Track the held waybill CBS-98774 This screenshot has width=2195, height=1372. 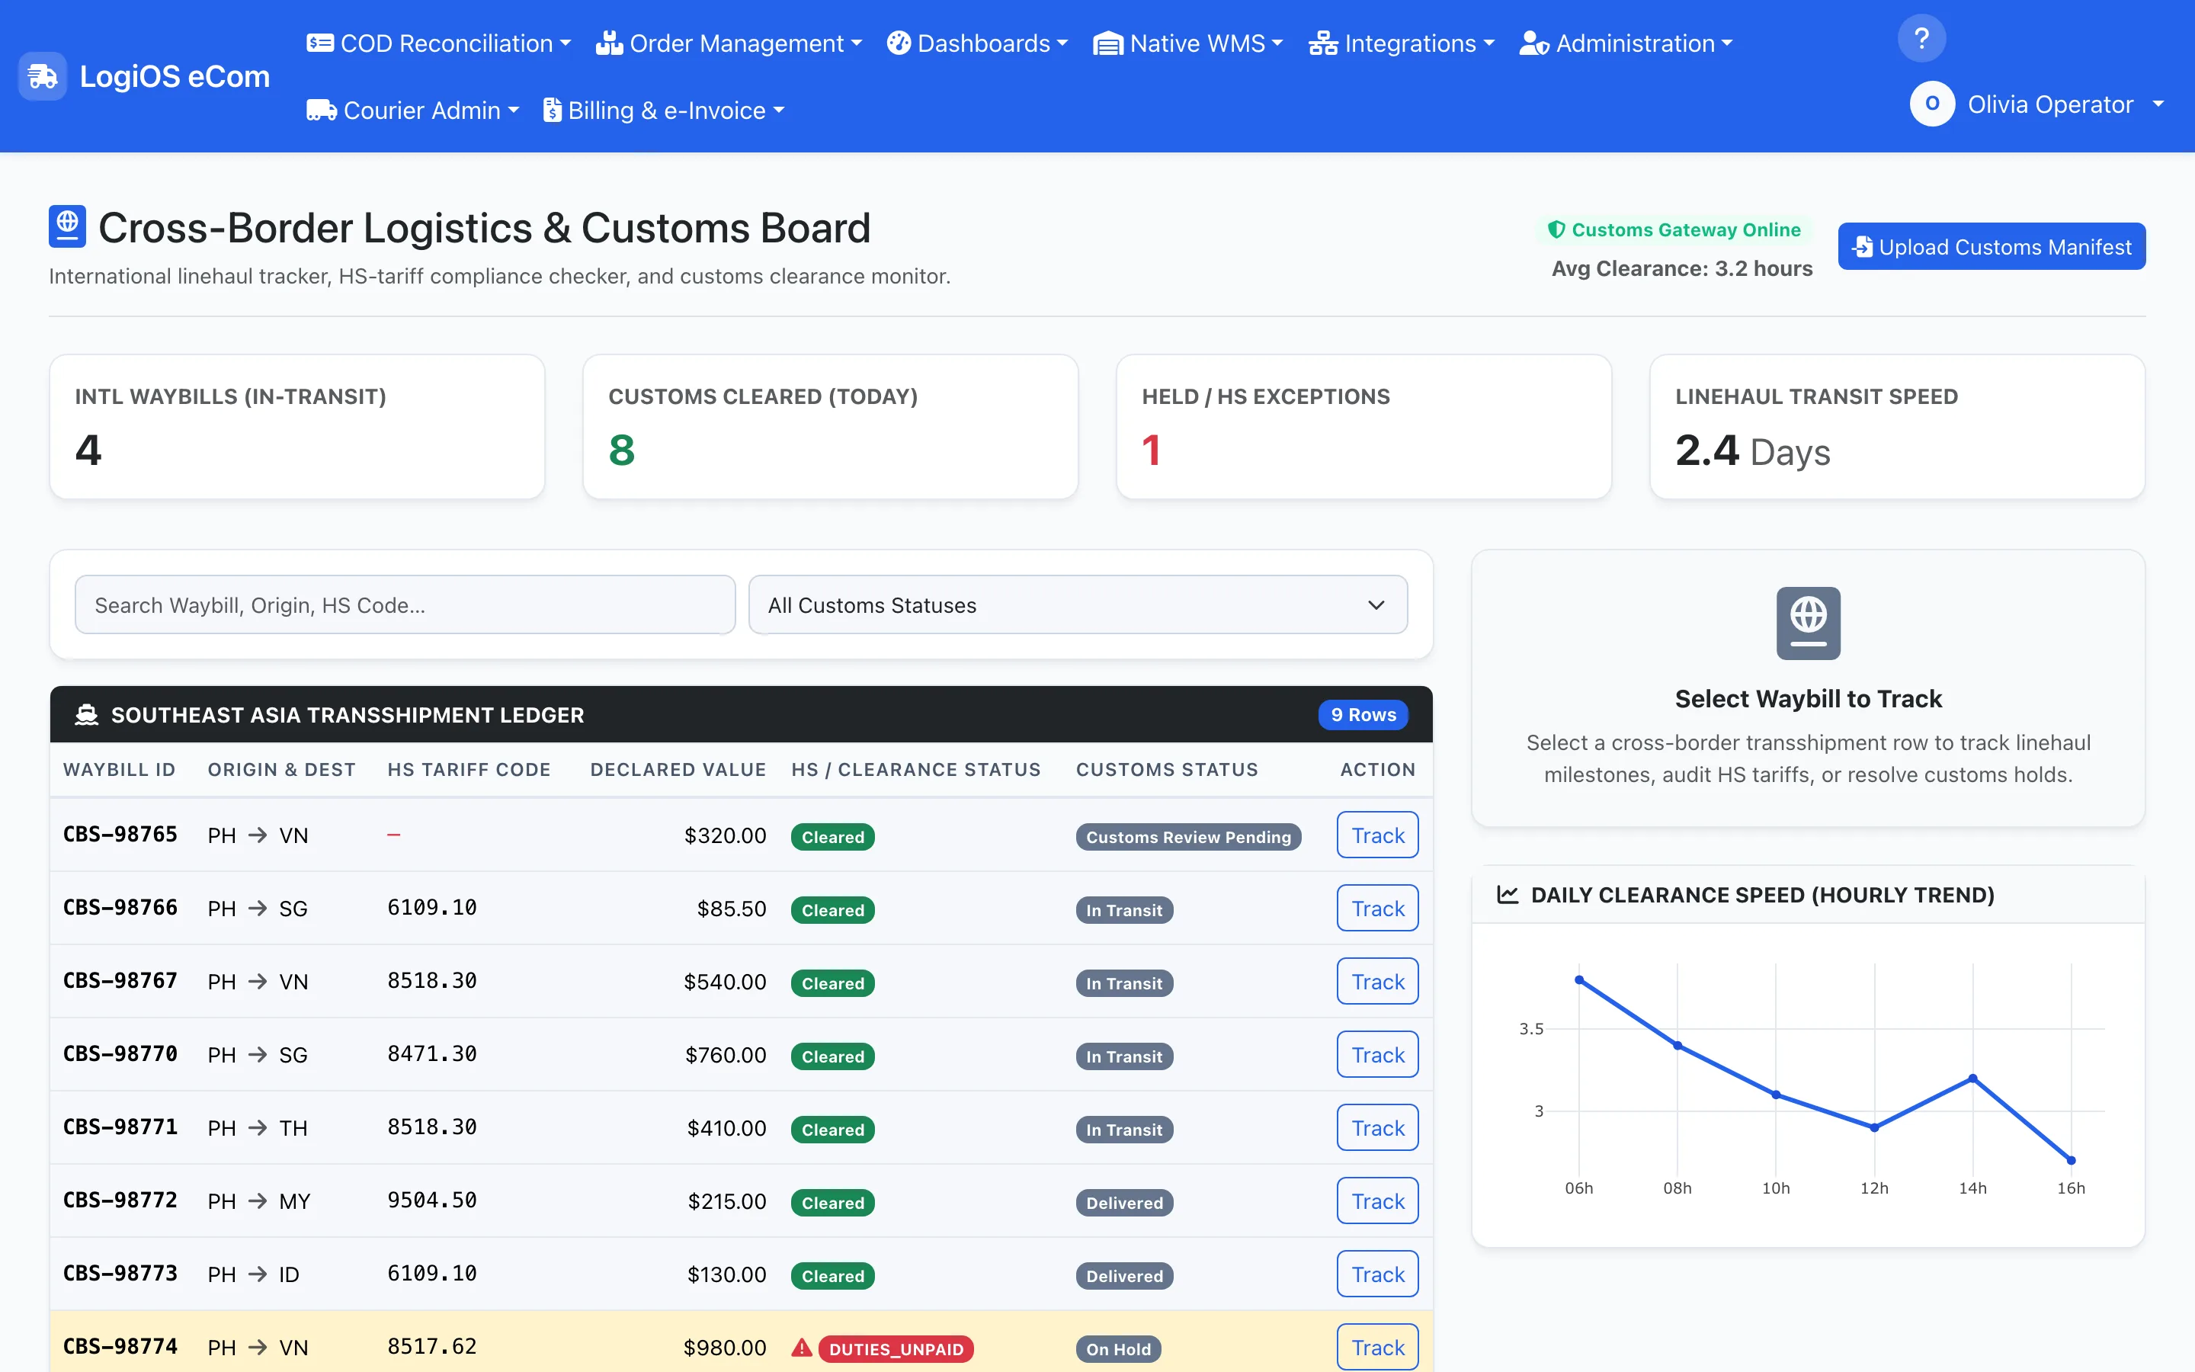[x=1377, y=1348]
